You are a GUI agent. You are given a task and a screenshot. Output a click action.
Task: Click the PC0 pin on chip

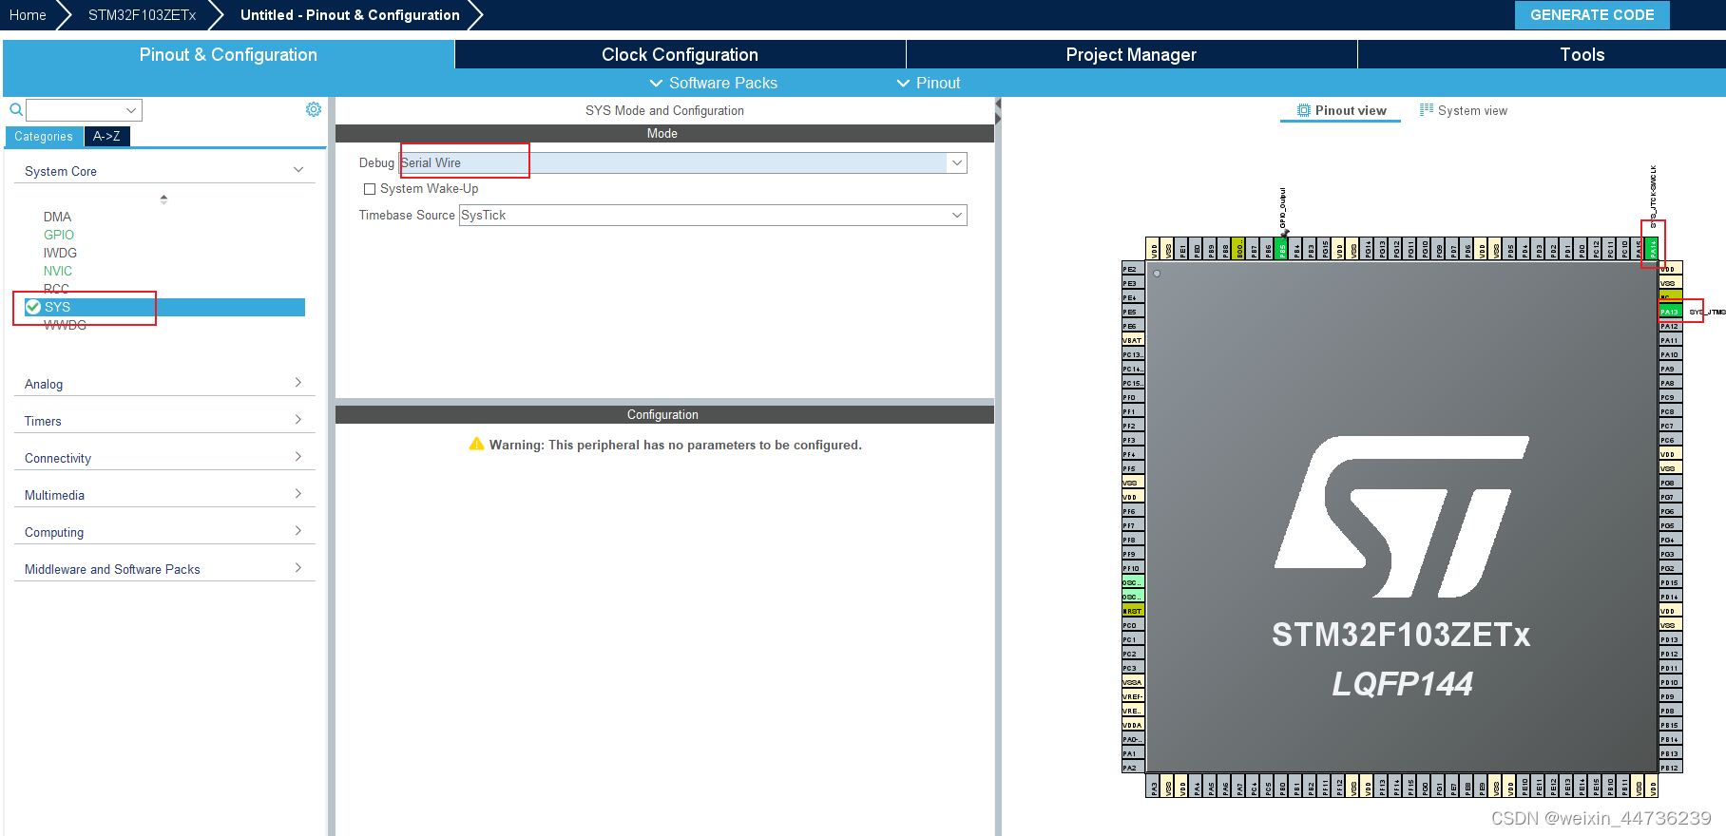click(1133, 625)
